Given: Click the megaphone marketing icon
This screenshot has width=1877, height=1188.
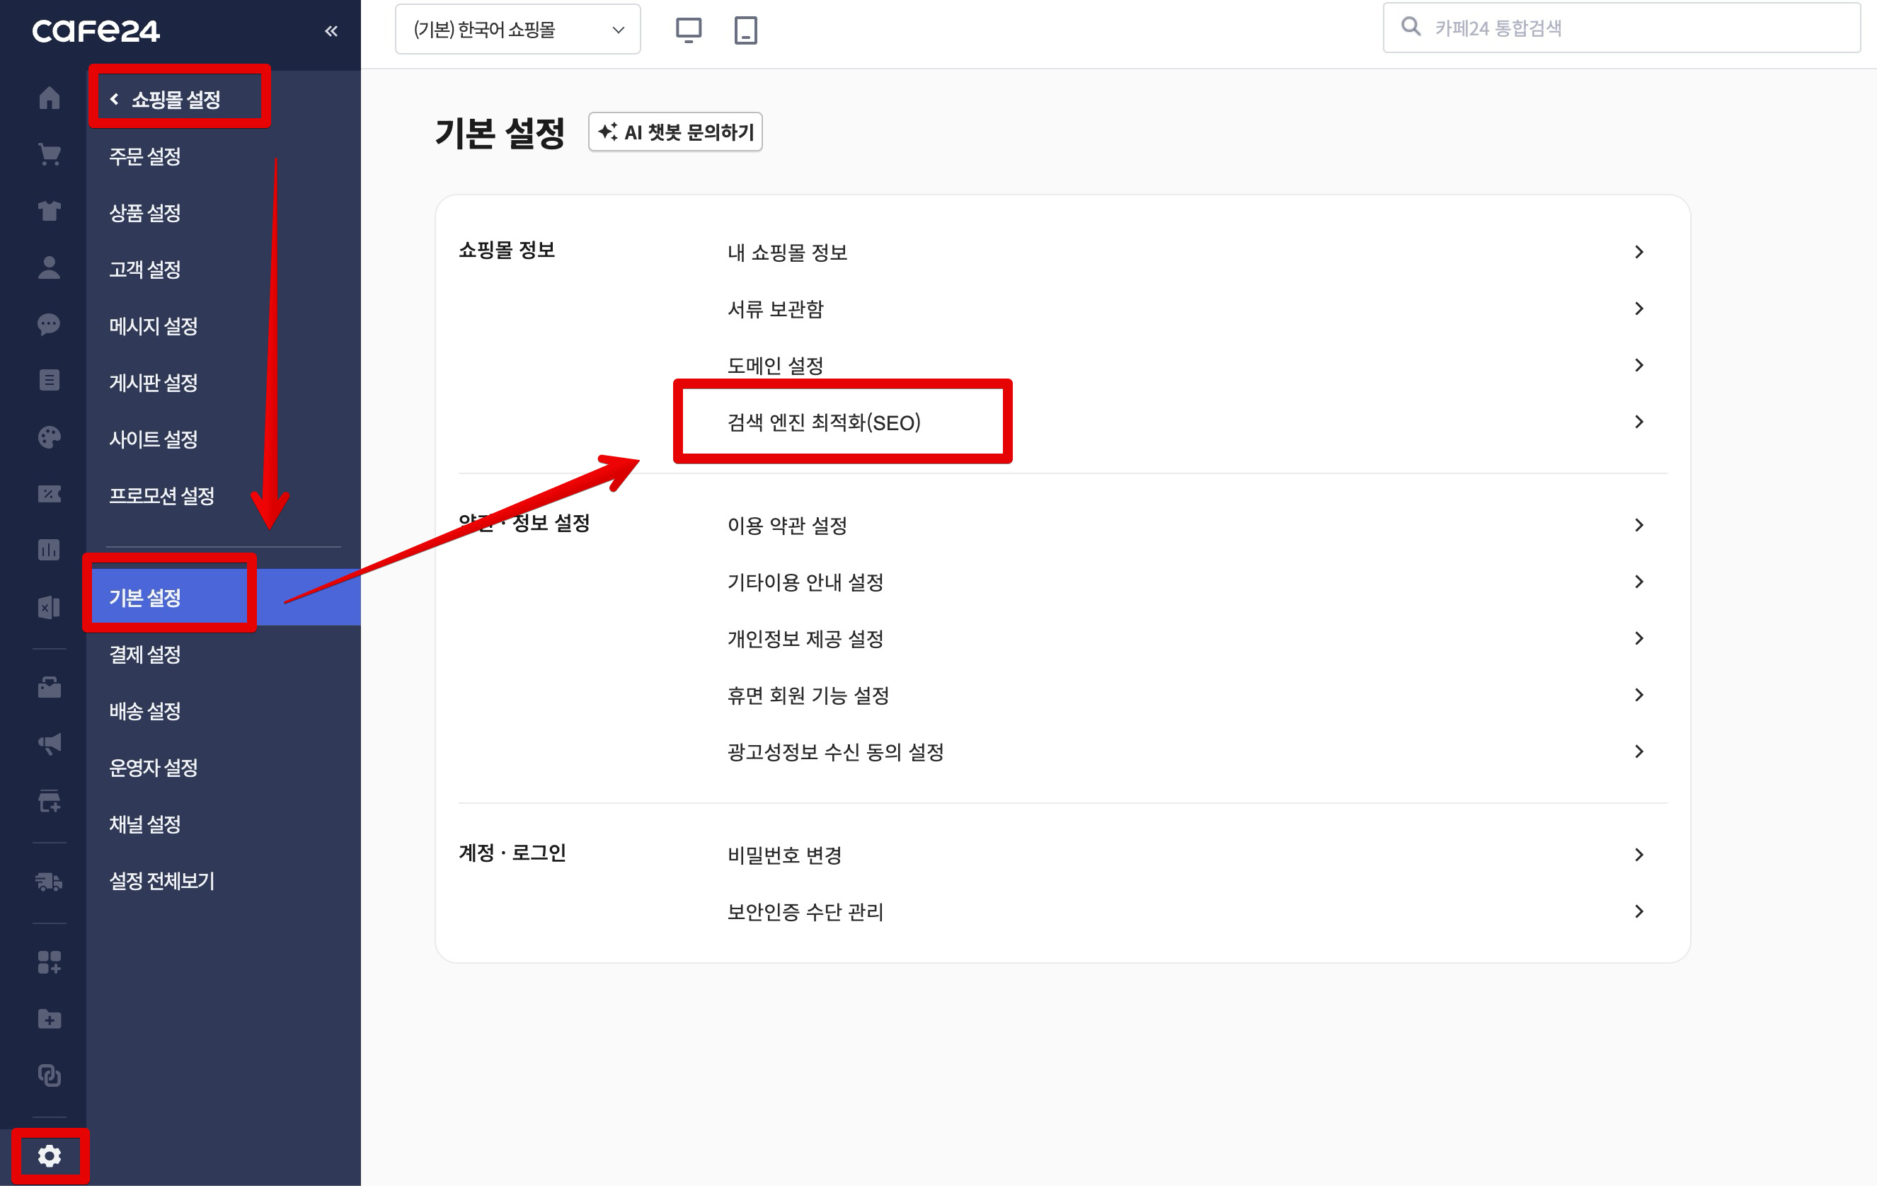Looking at the screenshot, I should tap(49, 744).
